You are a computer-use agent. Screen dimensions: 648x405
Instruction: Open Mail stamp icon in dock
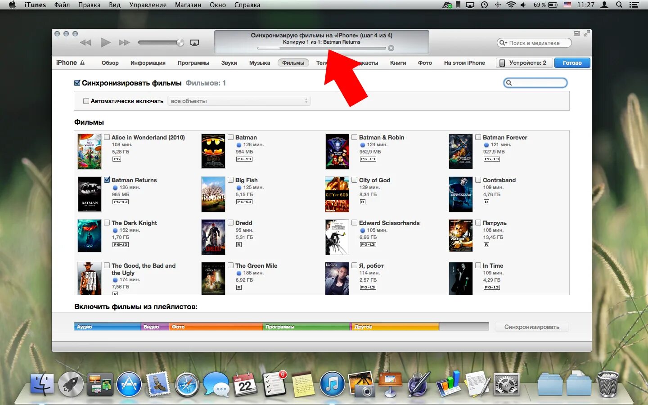(x=158, y=384)
